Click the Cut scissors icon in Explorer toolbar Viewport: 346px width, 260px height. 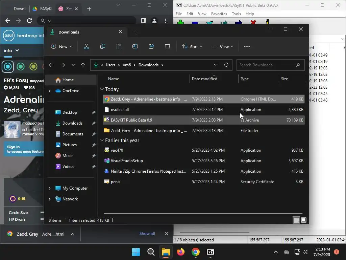tap(86, 47)
